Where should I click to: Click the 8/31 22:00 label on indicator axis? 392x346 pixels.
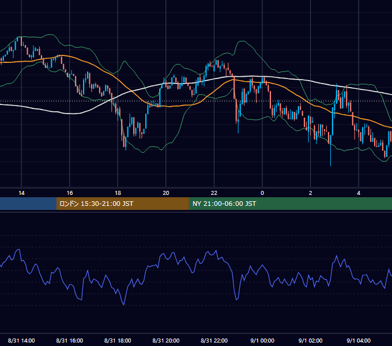click(214, 340)
